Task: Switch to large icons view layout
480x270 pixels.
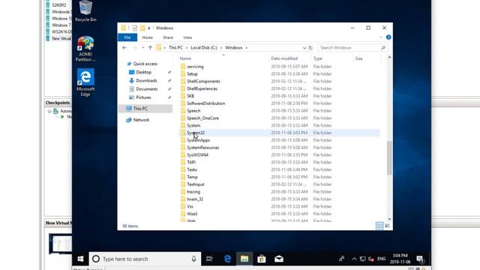Action: pos(387,226)
